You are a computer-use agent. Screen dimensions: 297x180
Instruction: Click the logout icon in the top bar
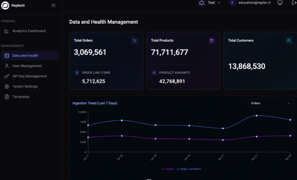[x=293, y=3]
